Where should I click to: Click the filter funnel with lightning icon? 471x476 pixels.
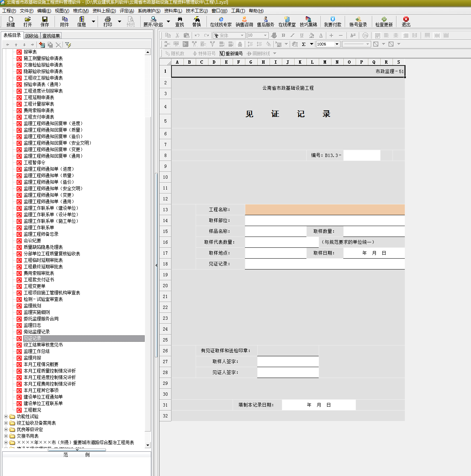pos(68,44)
